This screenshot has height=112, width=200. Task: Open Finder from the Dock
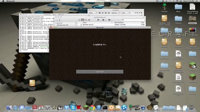(9, 108)
